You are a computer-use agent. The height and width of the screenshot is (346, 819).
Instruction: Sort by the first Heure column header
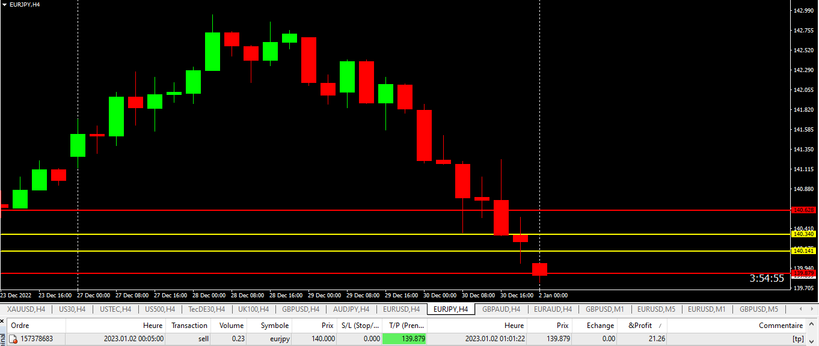pos(115,325)
